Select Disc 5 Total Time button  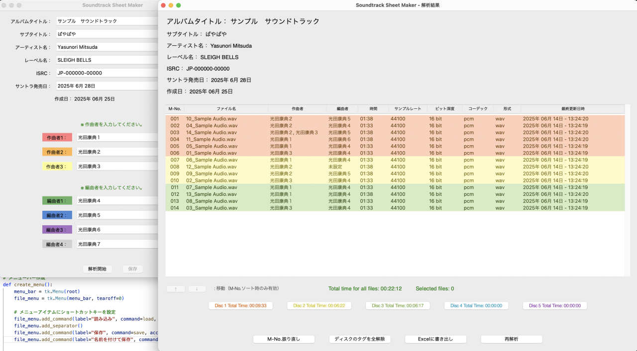click(x=555, y=306)
